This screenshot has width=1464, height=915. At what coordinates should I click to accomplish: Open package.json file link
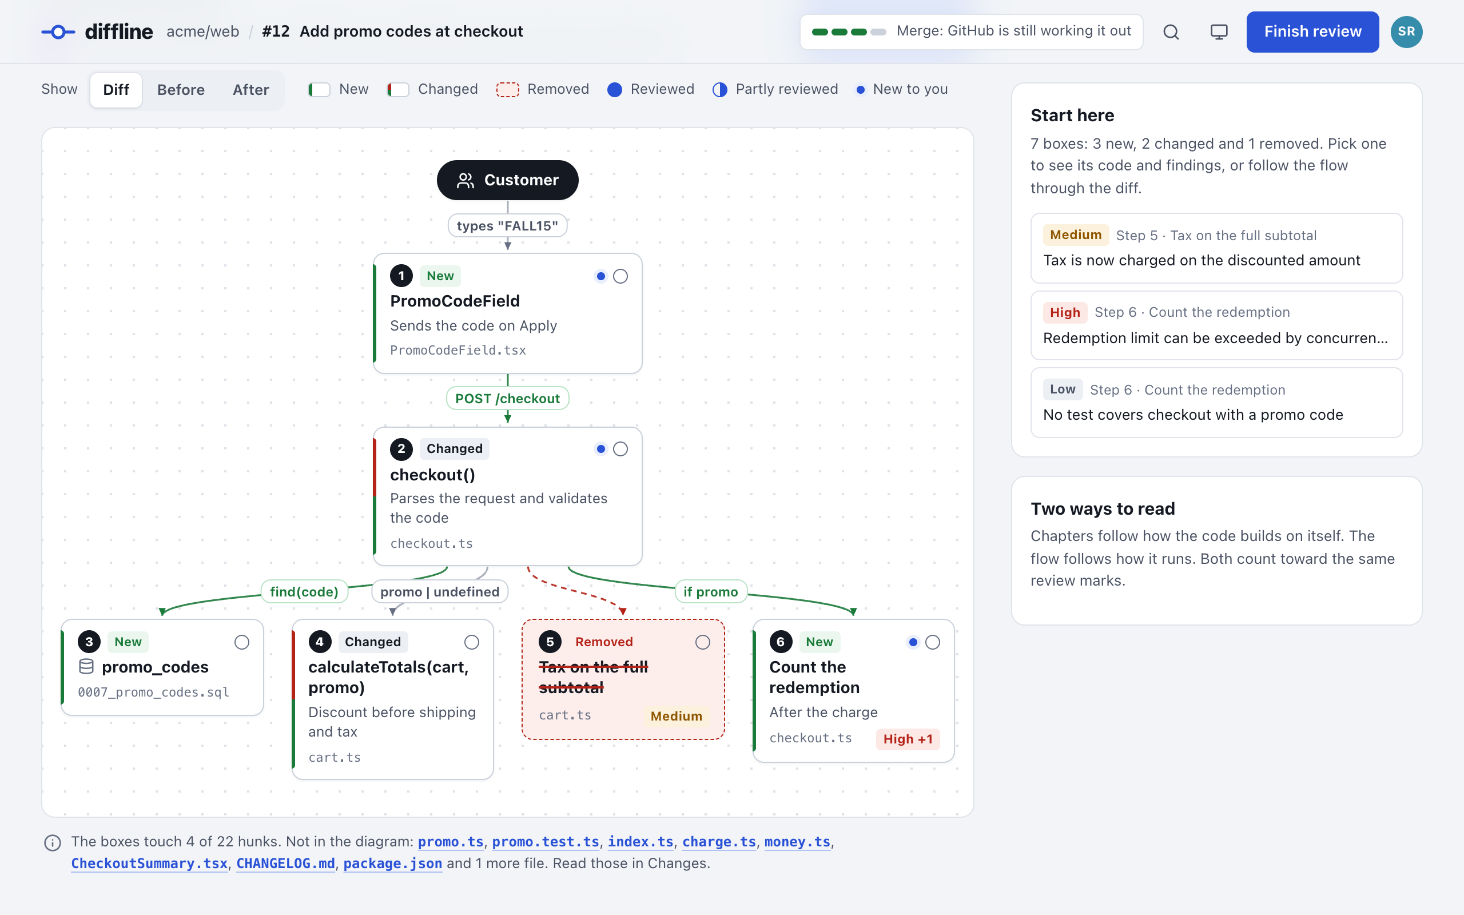point(393,864)
